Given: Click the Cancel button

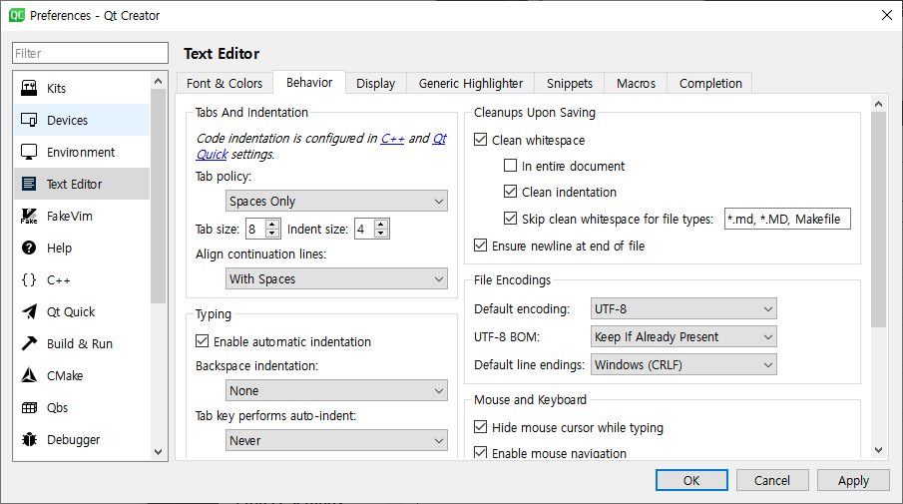Looking at the screenshot, I should click(772, 480).
